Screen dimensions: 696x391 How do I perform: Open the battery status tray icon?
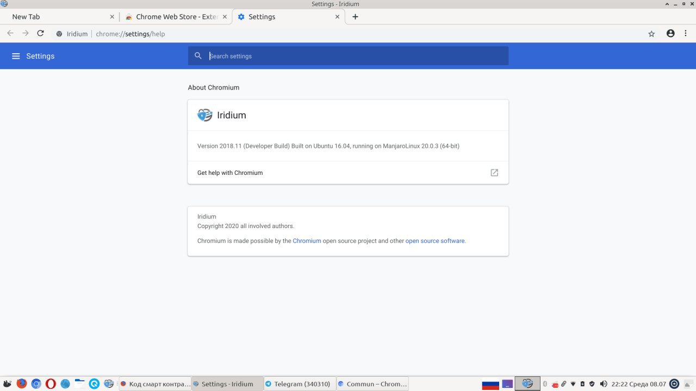pos(582,384)
